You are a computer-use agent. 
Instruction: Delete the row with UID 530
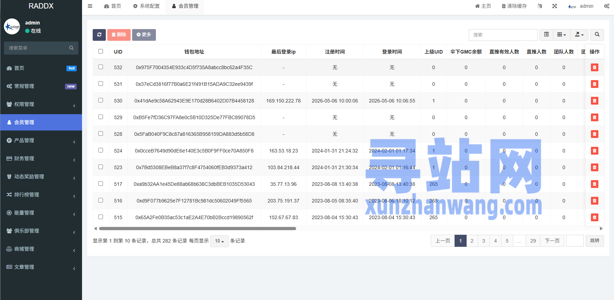(594, 101)
